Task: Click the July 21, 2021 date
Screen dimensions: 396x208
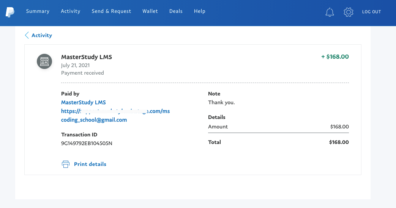Action: [x=75, y=65]
